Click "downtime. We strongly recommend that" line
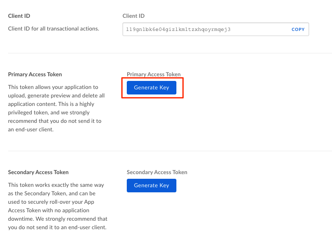 pyautogui.click(x=58, y=219)
